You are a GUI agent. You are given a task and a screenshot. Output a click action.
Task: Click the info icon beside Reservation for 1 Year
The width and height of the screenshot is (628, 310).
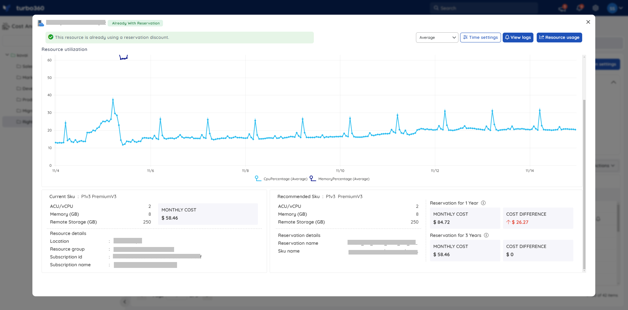(x=483, y=203)
